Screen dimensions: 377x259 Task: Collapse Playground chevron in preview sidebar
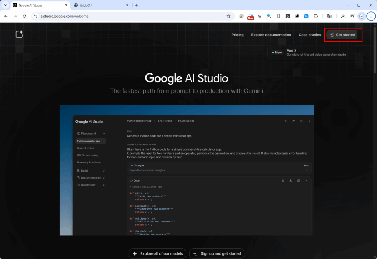click(x=104, y=134)
